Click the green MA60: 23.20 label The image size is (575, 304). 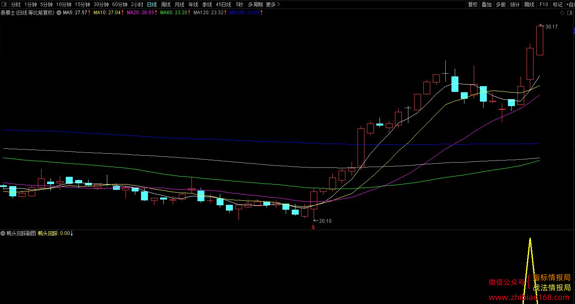click(x=174, y=13)
